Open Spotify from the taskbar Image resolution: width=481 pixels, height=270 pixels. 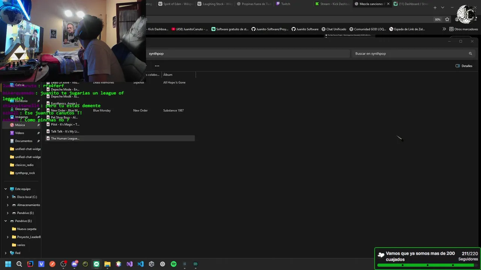coord(174,264)
